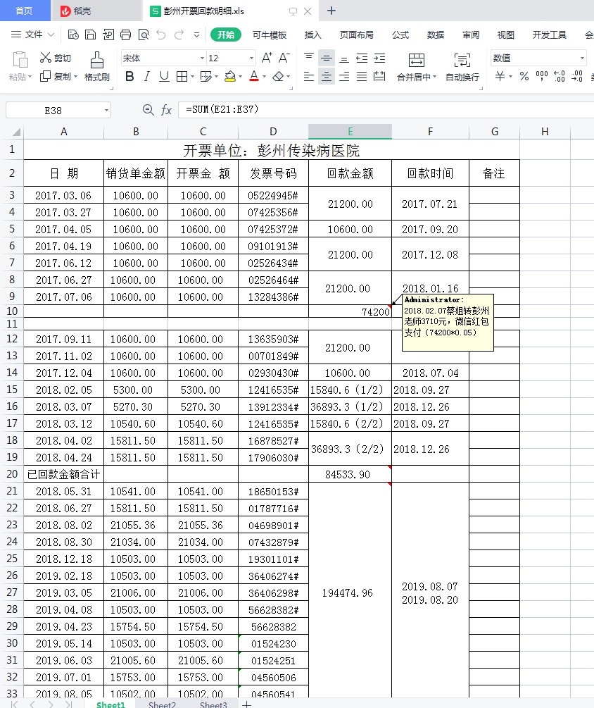Click the Increase Font Size icon

(x=267, y=58)
